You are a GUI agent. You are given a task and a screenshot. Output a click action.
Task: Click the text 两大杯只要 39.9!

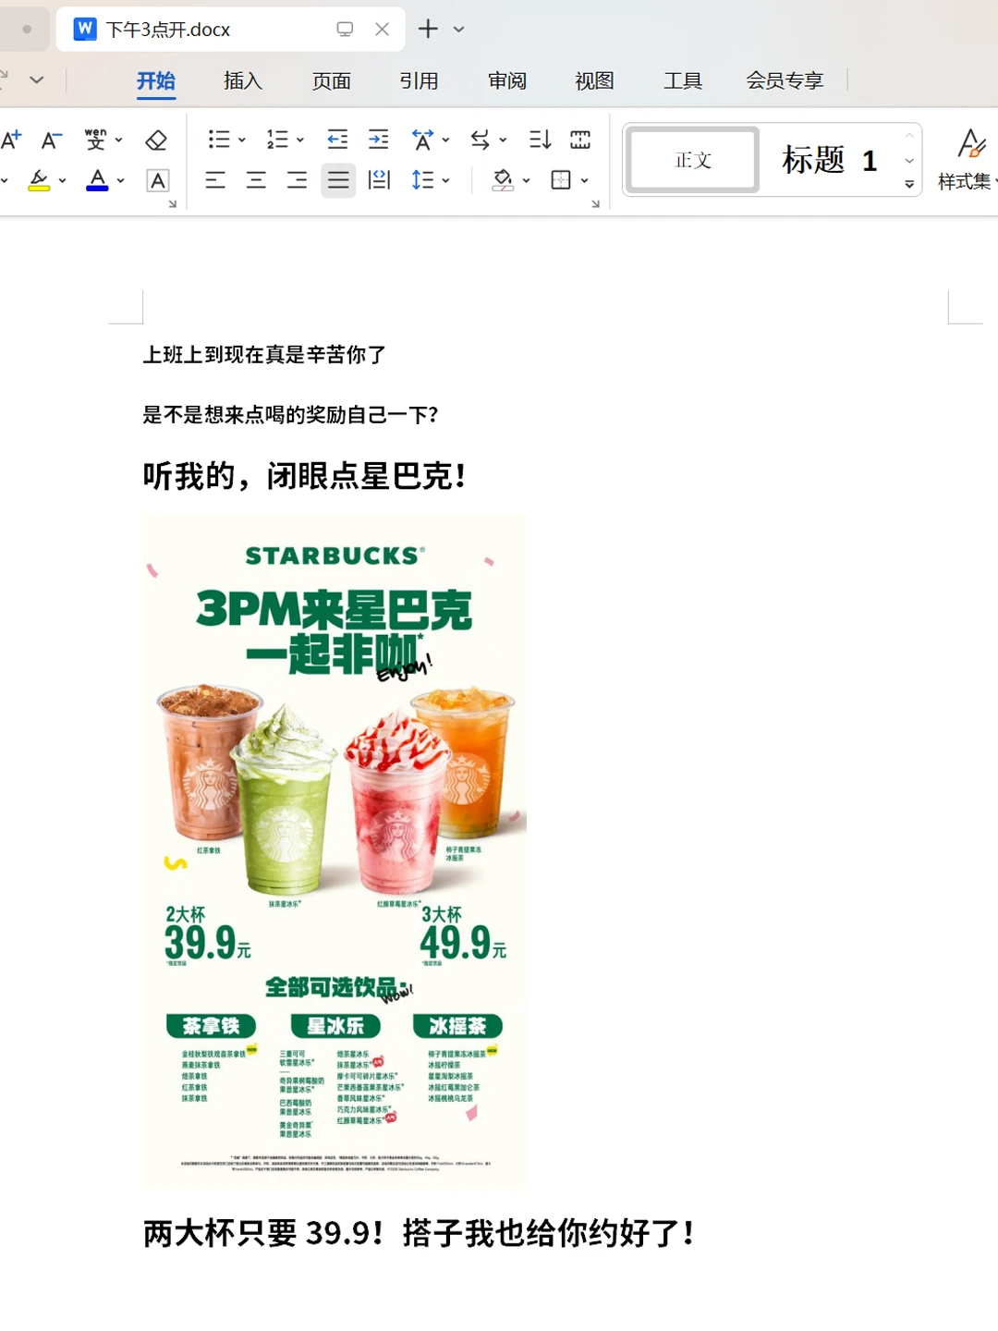[x=263, y=1233]
